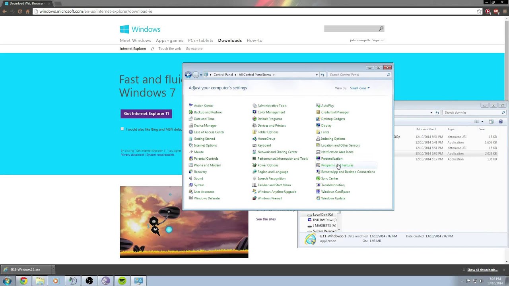Click the Sign out link
This screenshot has height=286, width=509.
coord(378,40)
